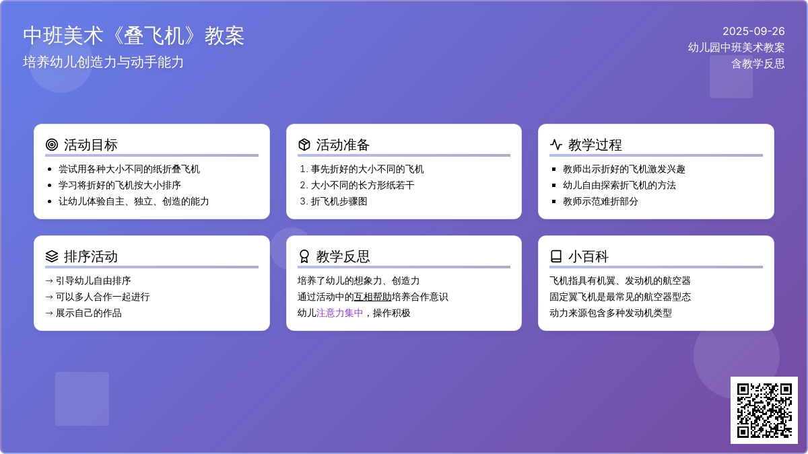This screenshot has height=454, width=808.
Task: Click the subtitle 培养幼儿创造力与动手能力
Action: pyautogui.click(x=104, y=62)
